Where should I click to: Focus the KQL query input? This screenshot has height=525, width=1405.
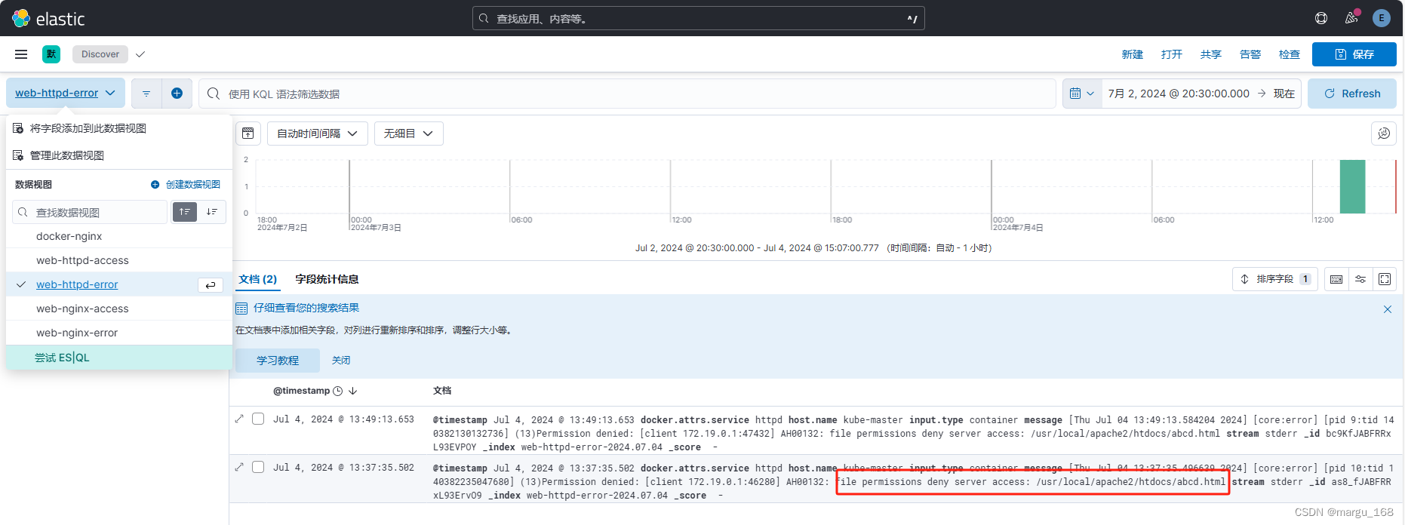tap(627, 94)
